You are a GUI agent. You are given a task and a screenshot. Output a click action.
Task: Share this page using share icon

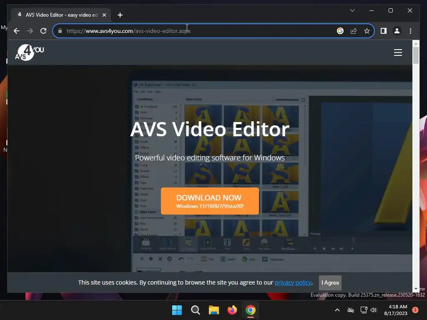[x=354, y=31]
